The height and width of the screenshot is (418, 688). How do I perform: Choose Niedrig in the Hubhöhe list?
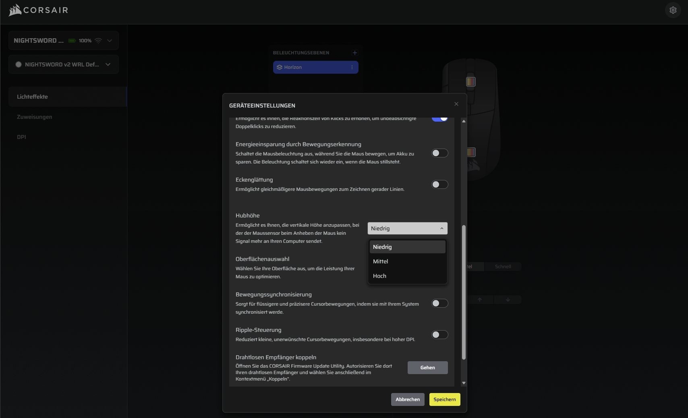pos(407,247)
